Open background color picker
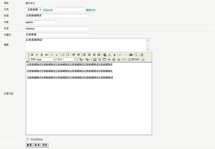This screenshot has width=215, height=149. (x=88, y=60)
